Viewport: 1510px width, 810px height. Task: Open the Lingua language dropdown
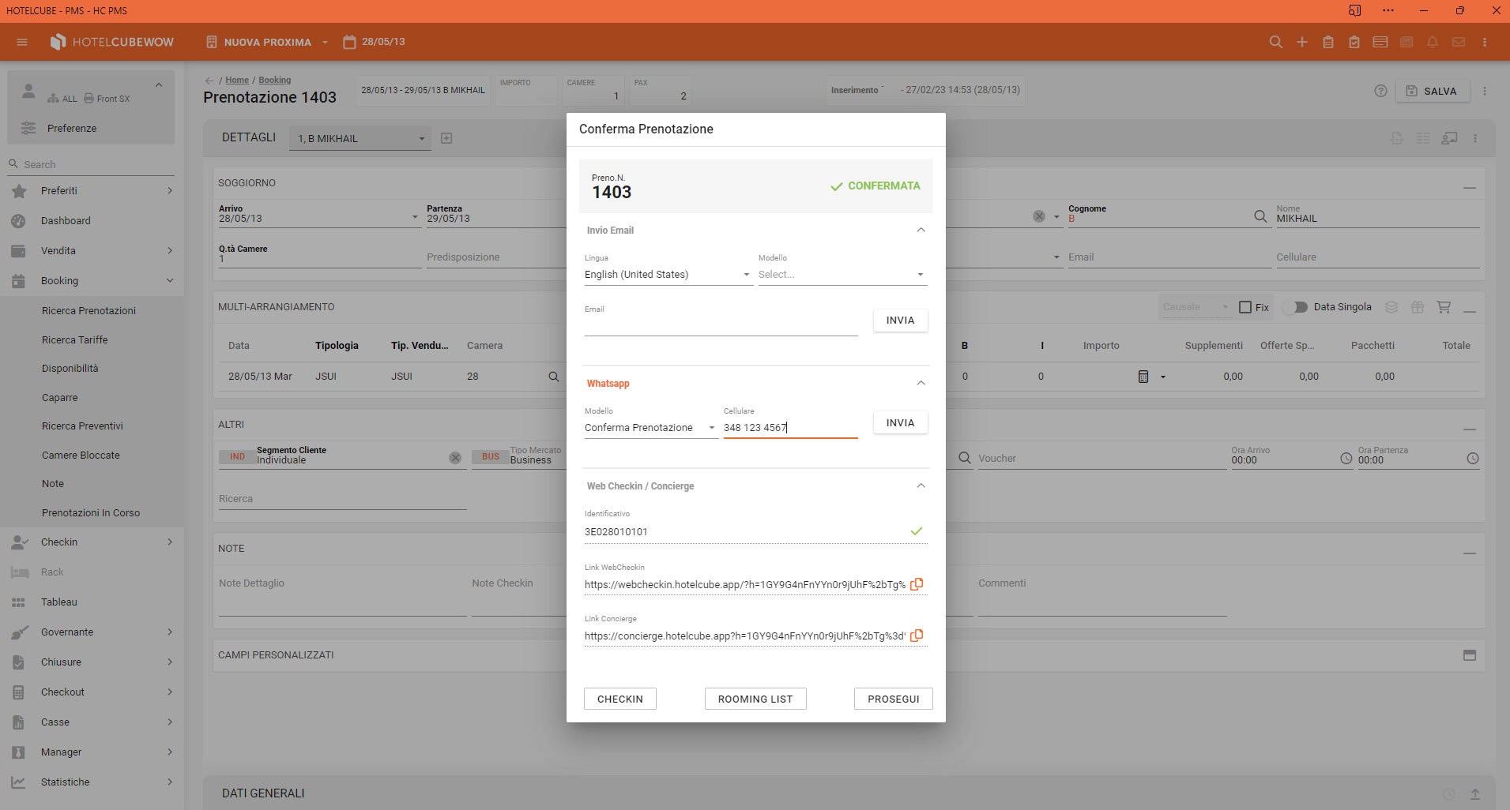tap(668, 275)
